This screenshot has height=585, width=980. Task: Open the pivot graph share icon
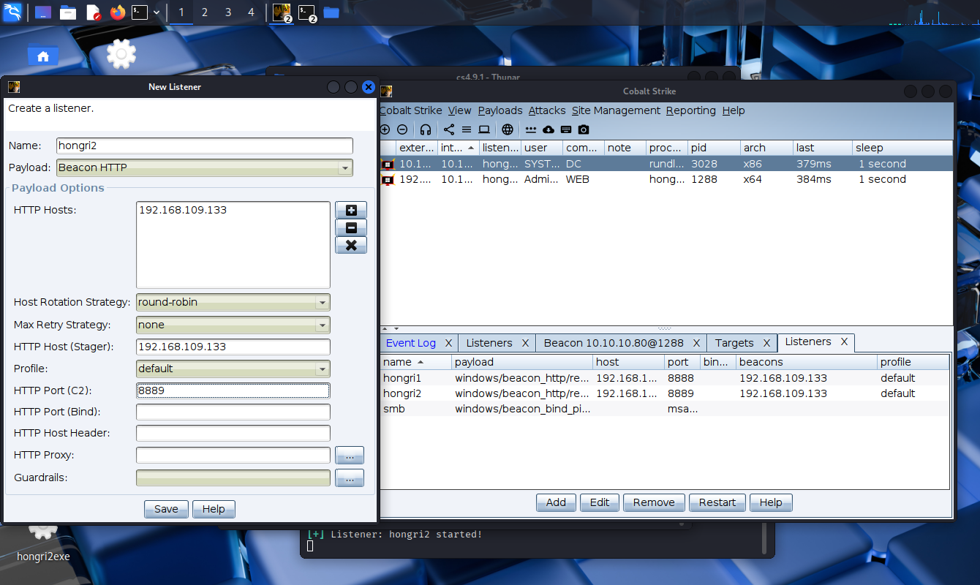[449, 129]
